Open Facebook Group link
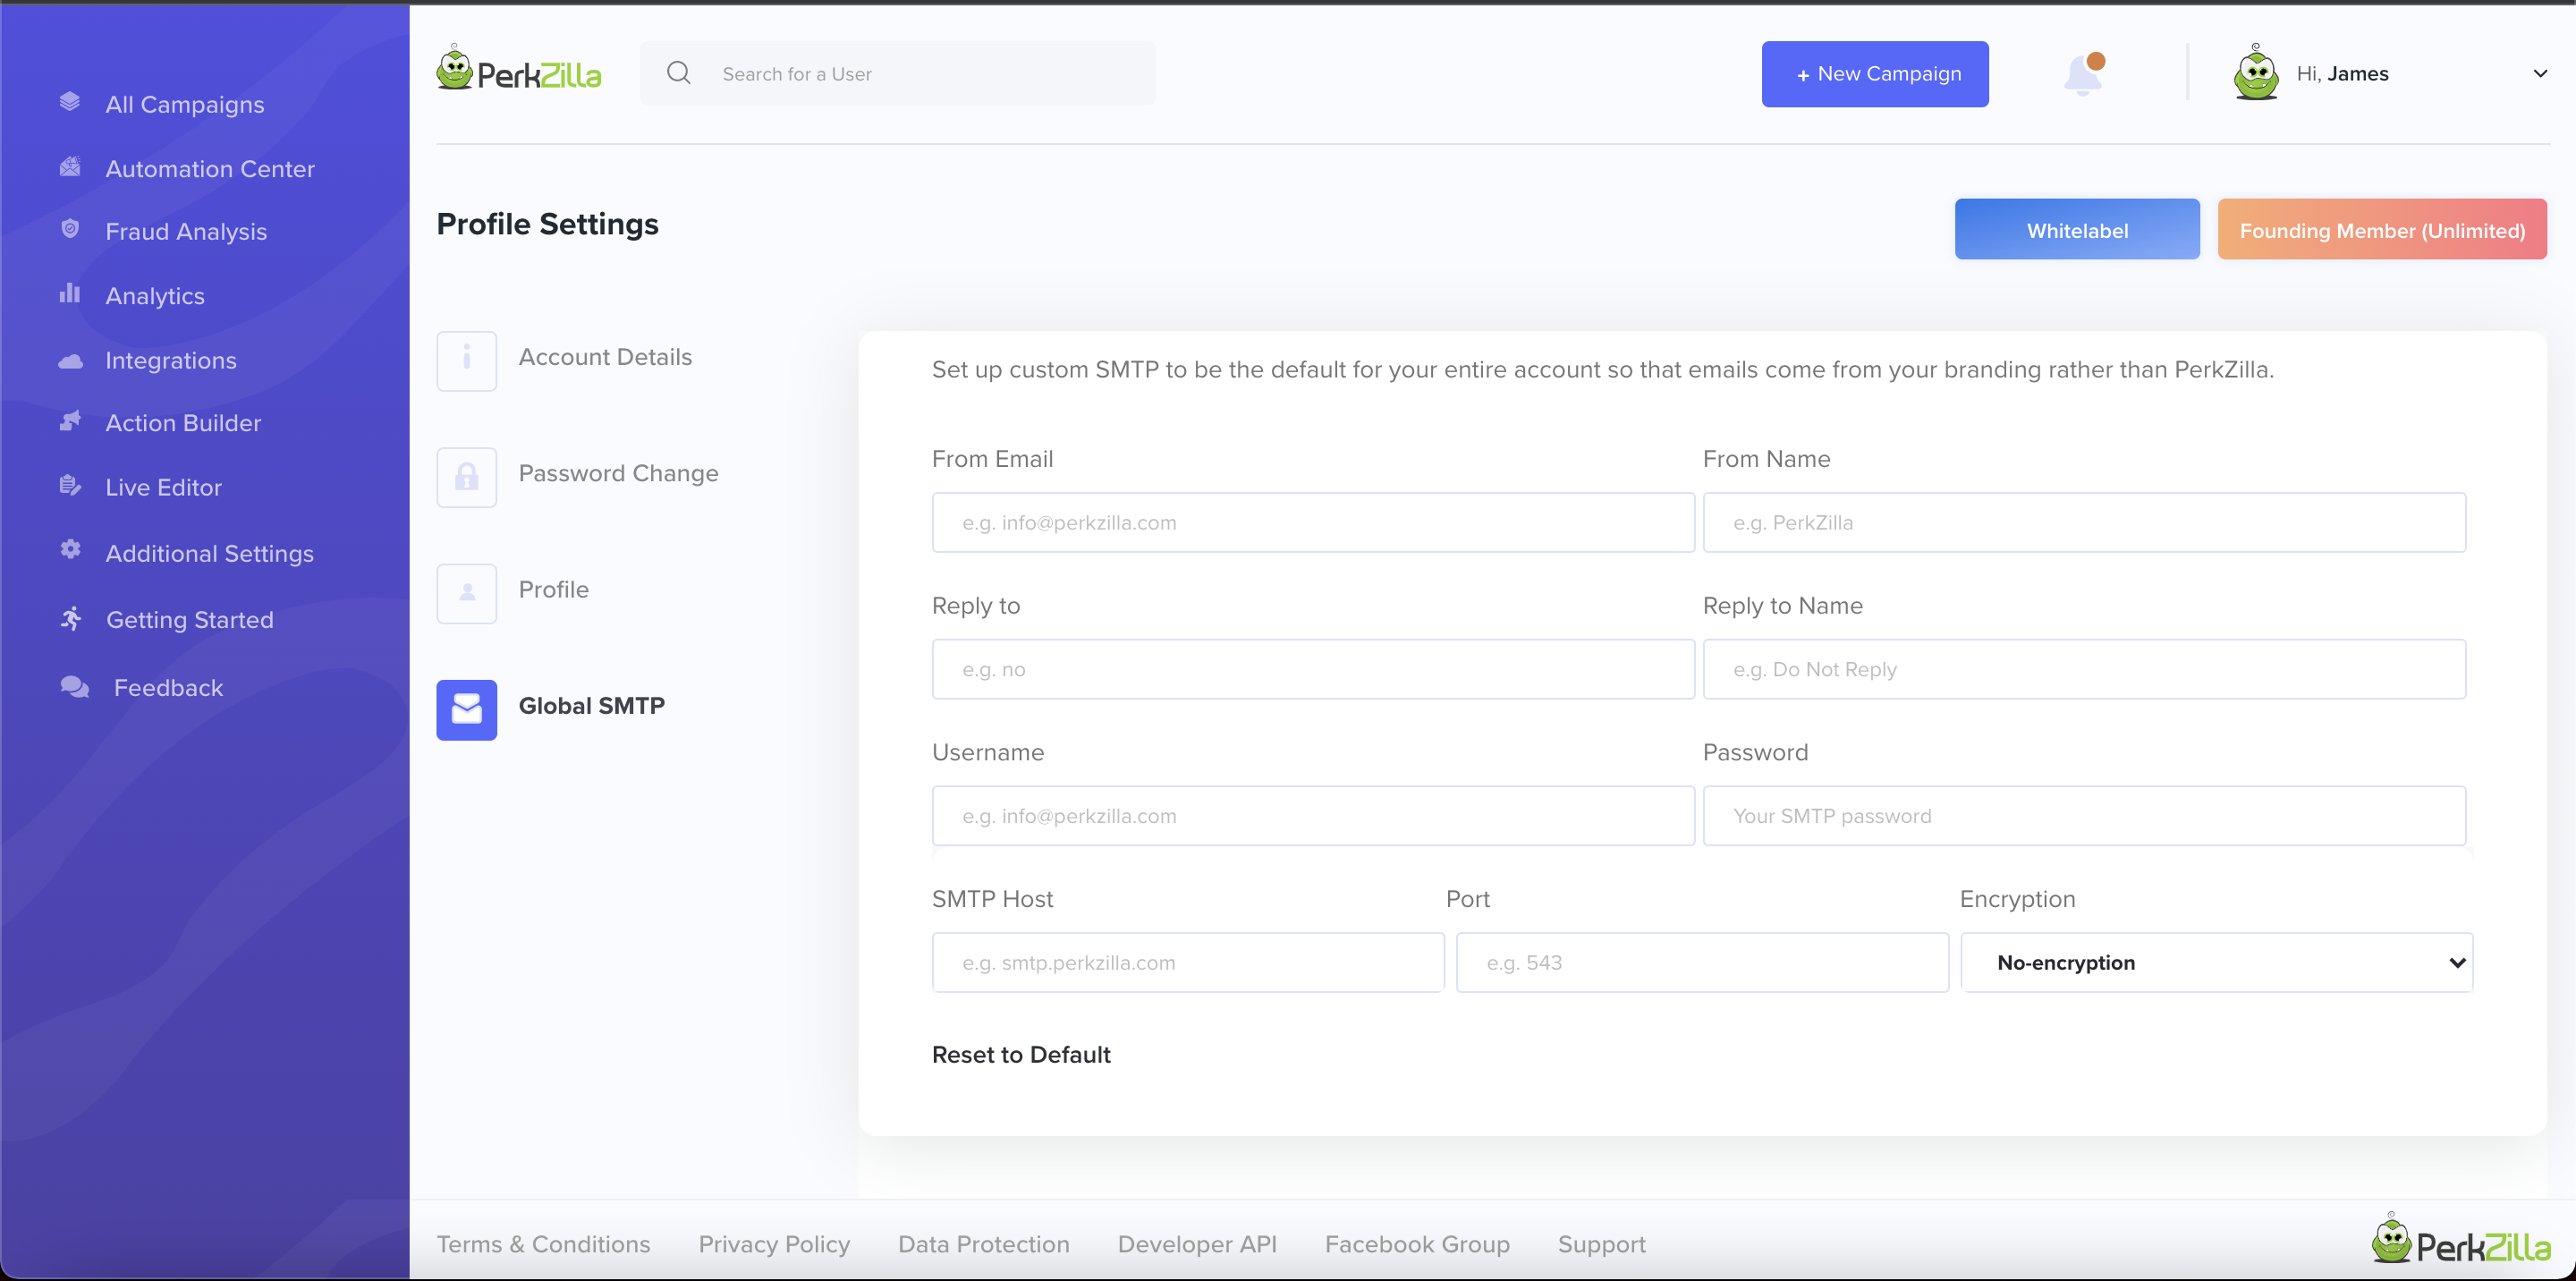Image resolution: width=2576 pixels, height=1281 pixels. click(x=1417, y=1244)
